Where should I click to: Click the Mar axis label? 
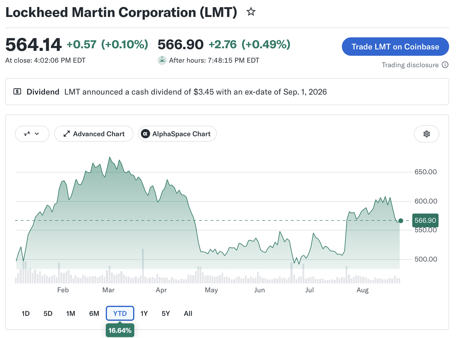point(108,290)
